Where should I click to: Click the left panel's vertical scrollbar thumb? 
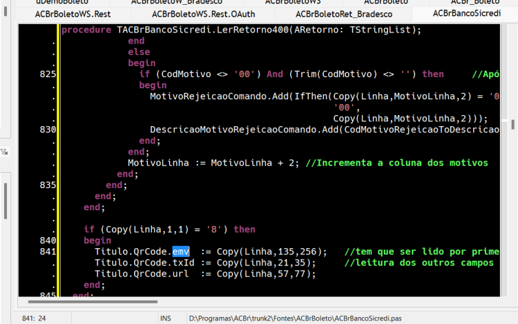point(6,201)
